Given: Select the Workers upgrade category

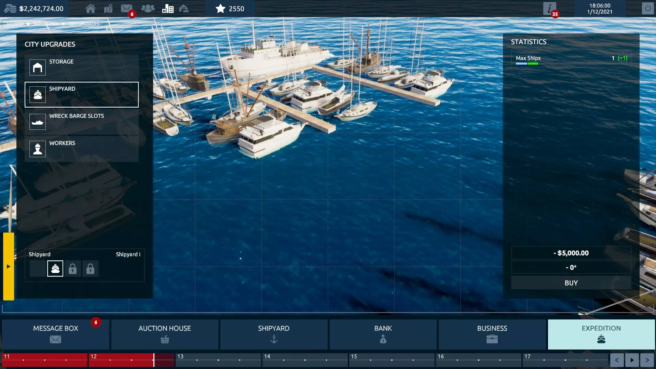Looking at the screenshot, I should pyautogui.click(x=82, y=149).
